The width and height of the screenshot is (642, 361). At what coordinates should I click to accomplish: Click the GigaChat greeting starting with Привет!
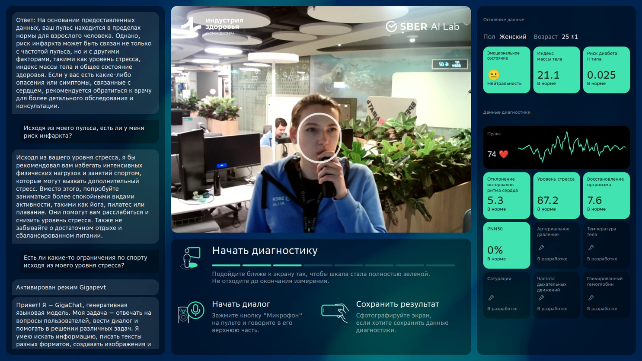pos(86,323)
